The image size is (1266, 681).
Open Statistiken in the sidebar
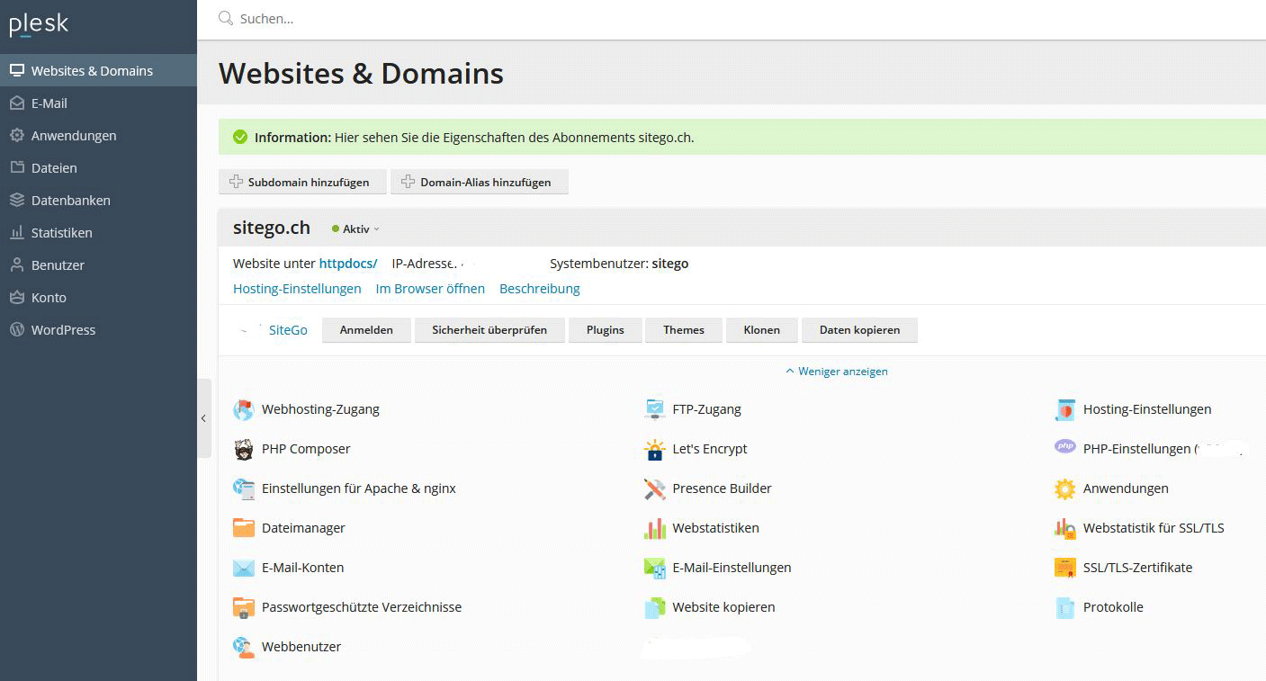(98, 232)
